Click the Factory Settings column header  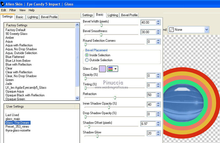40,25
